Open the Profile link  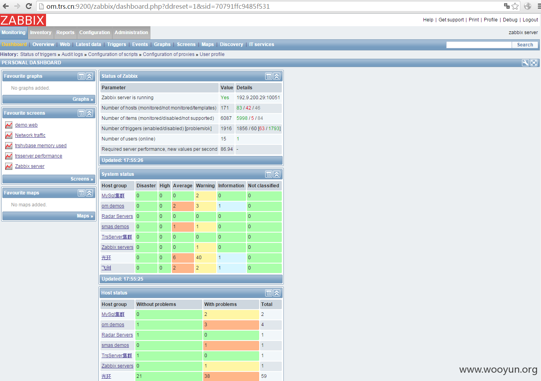pos(491,20)
